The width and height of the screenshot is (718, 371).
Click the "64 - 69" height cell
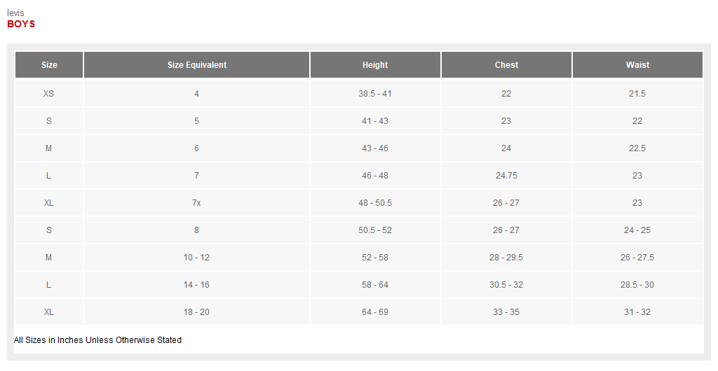click(375, 312)
